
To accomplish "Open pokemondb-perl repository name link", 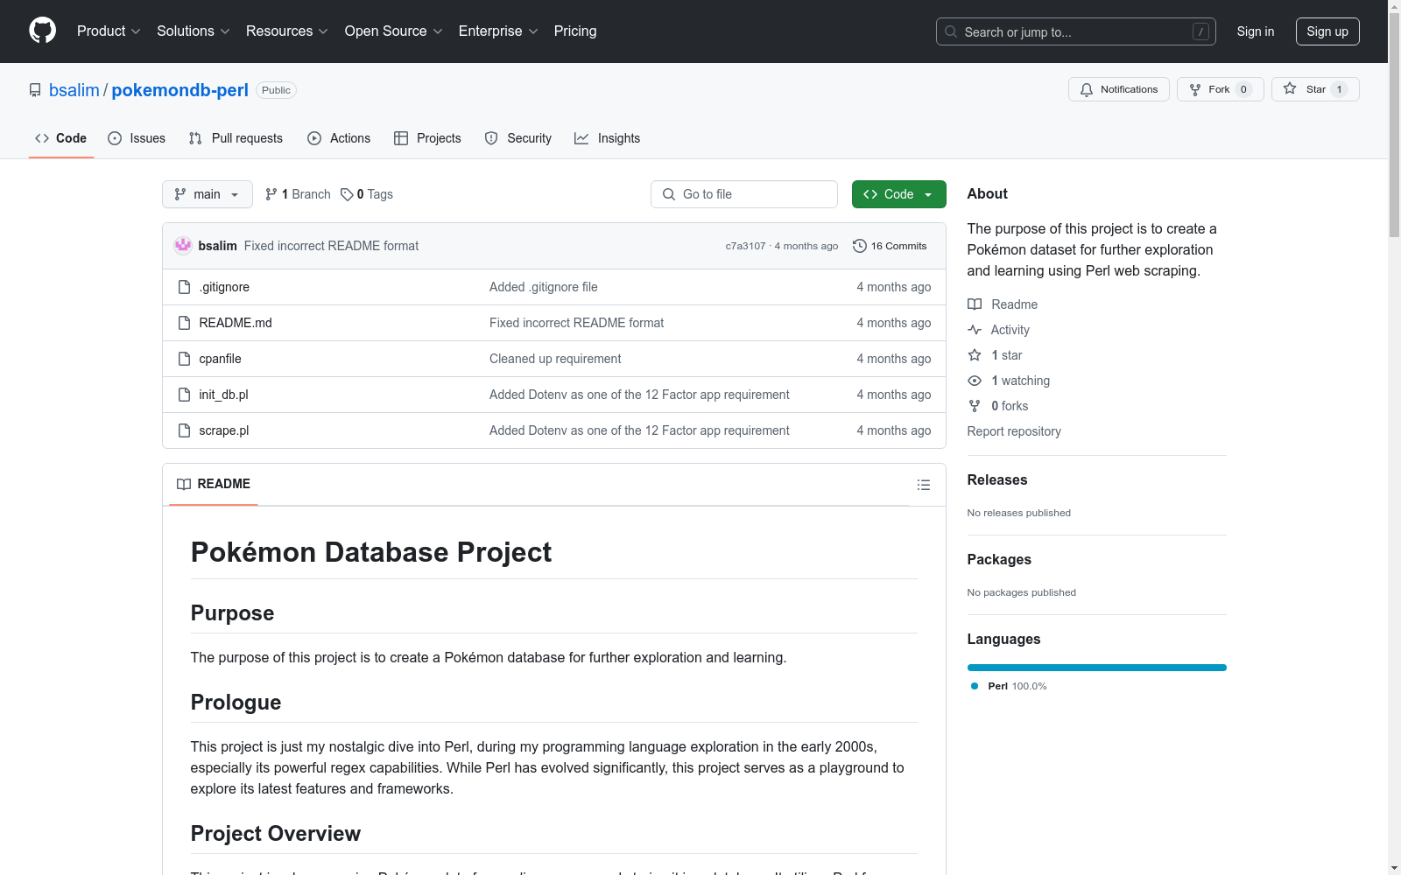I will 180,90.
